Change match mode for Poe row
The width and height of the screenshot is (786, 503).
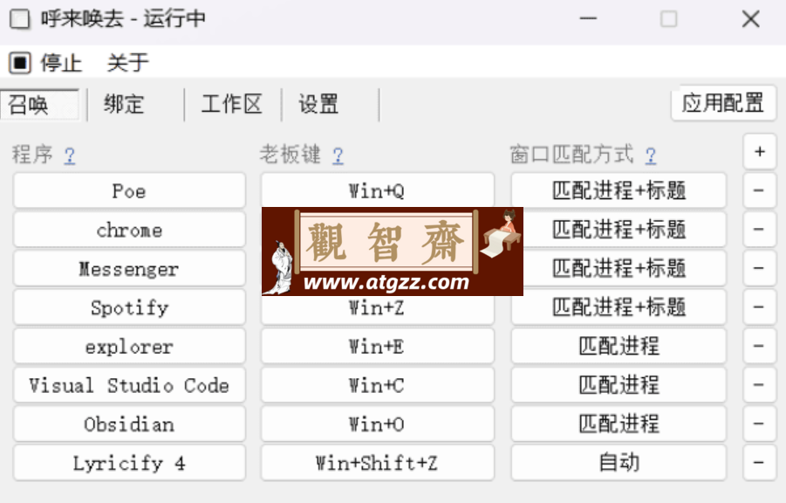619,190
